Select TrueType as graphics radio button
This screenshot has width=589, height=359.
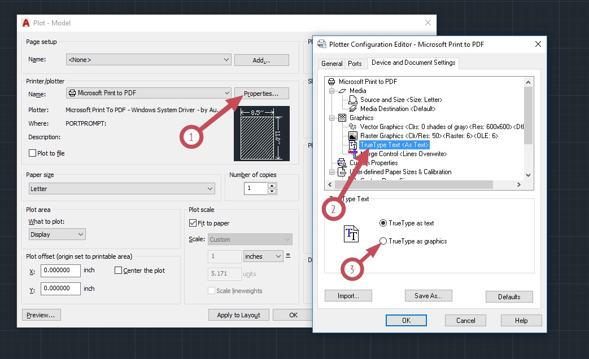tap(383, 241)
